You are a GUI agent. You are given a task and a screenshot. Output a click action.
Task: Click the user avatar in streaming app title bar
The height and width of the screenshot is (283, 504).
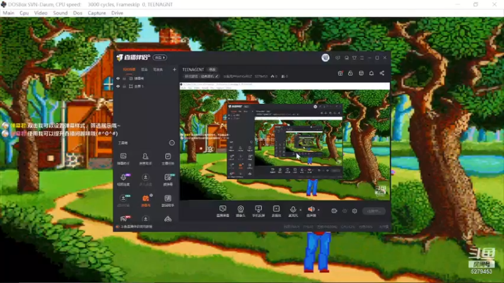[x=325, y=57]
